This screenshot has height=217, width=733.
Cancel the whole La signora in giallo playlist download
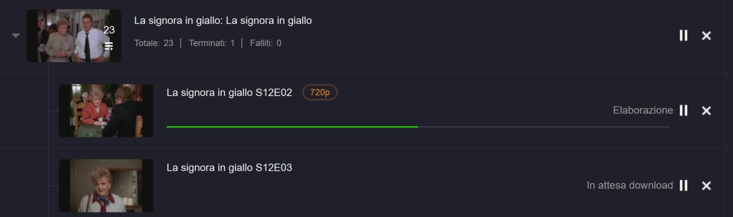pos(707,35)
